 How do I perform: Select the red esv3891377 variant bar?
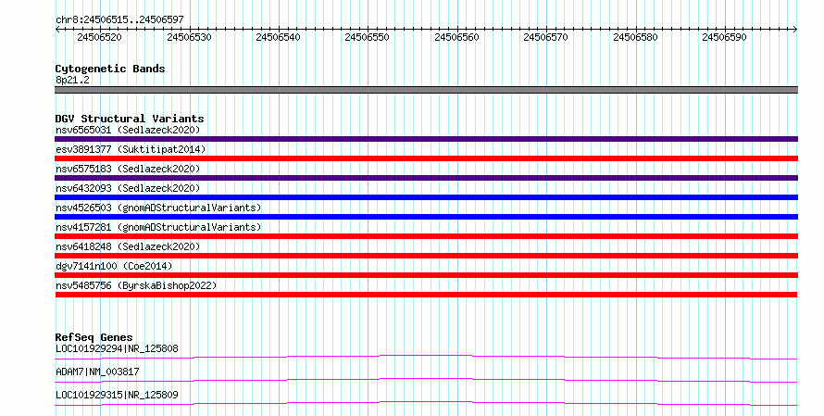tap(426, 158)
